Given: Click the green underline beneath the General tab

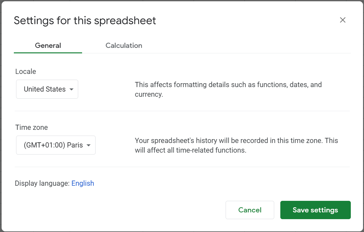Looking at the screenshot, I should [x=48, y=53].
